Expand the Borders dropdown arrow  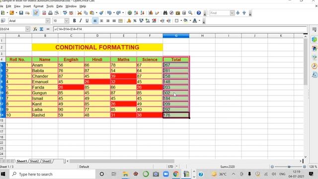[x=181, y=21]
